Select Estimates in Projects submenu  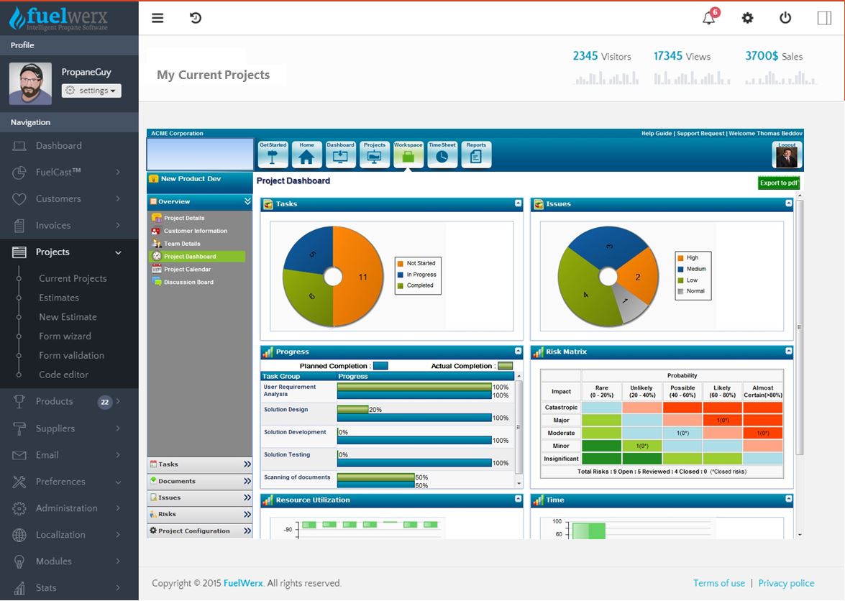[59, 298]
